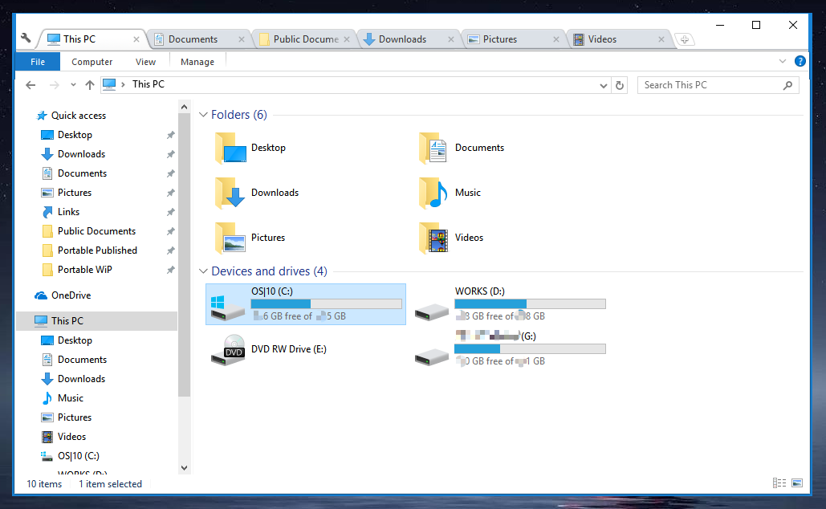
Task: Expand the ribbon with the chevron
Action: coord(783,61)
